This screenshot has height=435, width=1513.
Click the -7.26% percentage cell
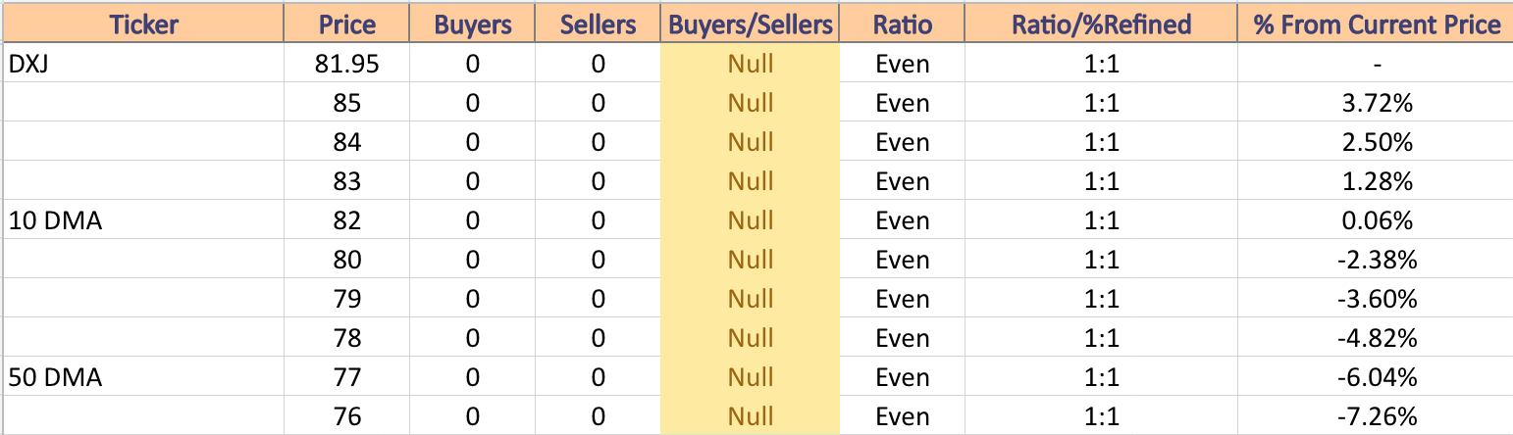[x=1377, y=416]
